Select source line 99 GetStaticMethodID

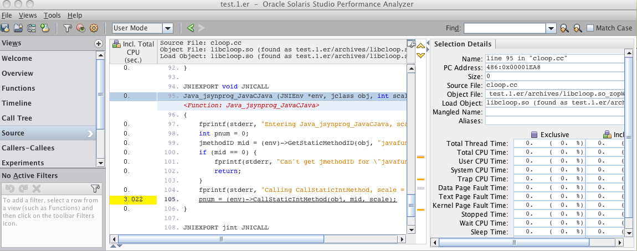tap(282, 143)
